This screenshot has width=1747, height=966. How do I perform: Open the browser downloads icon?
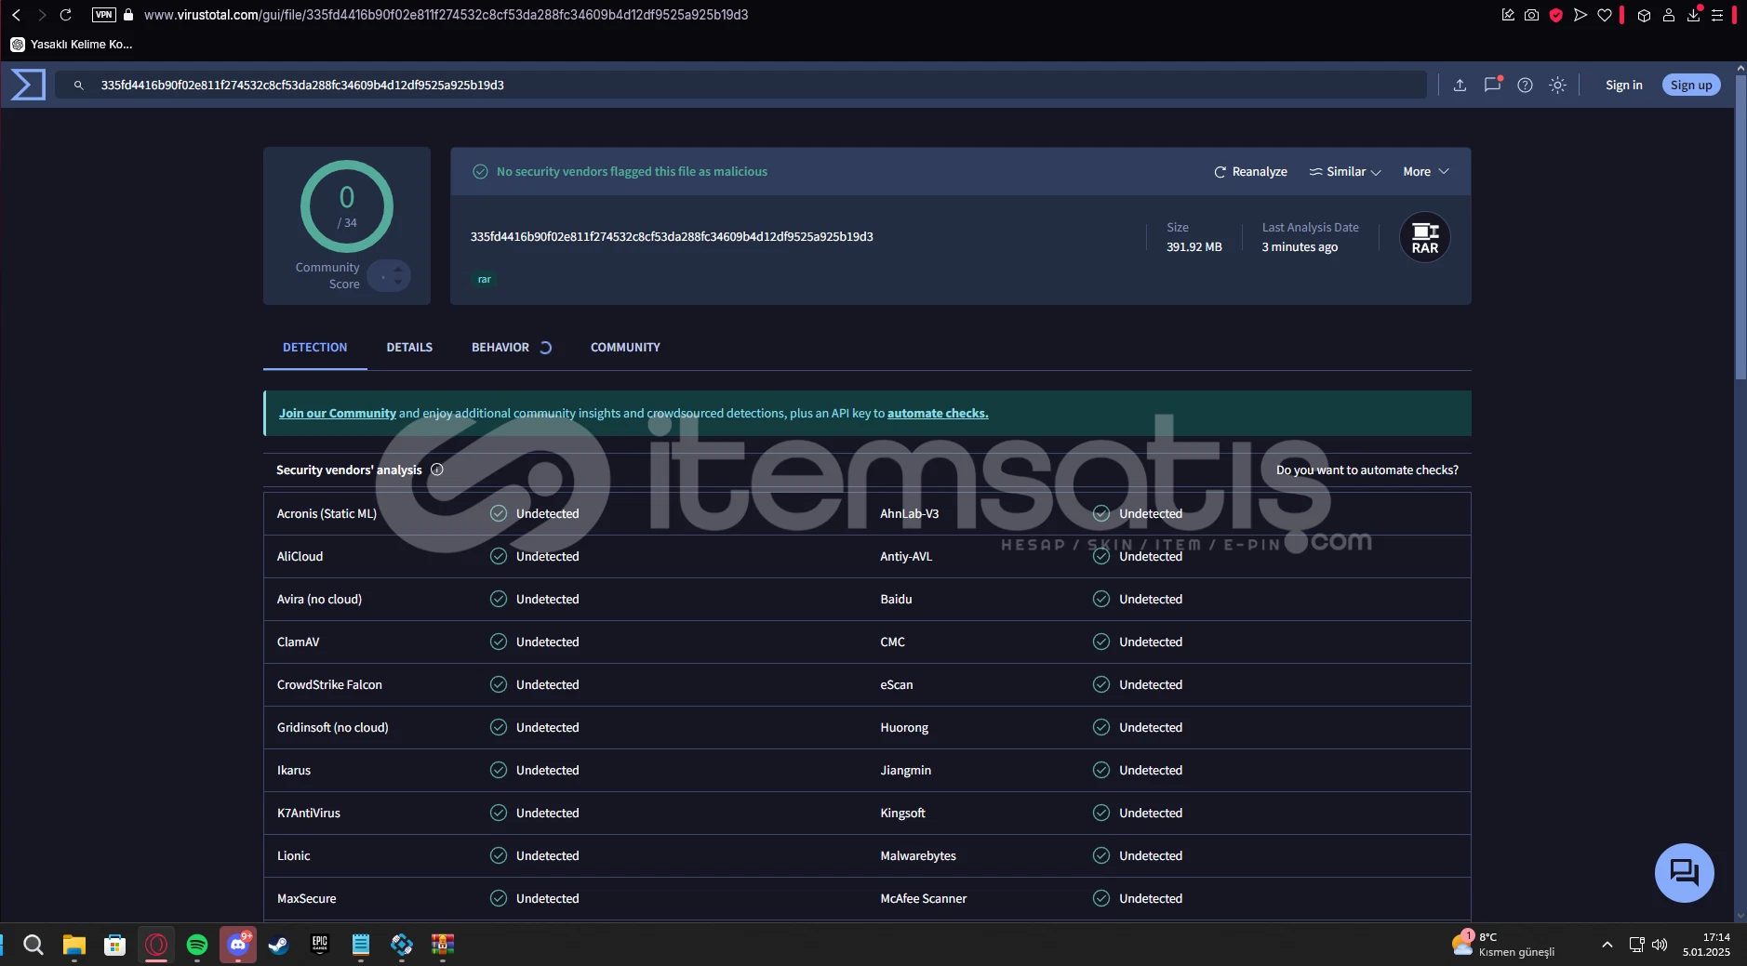1694,14
